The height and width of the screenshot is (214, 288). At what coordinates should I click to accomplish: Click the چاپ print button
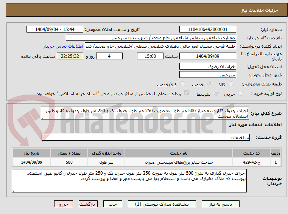[113, 204]
